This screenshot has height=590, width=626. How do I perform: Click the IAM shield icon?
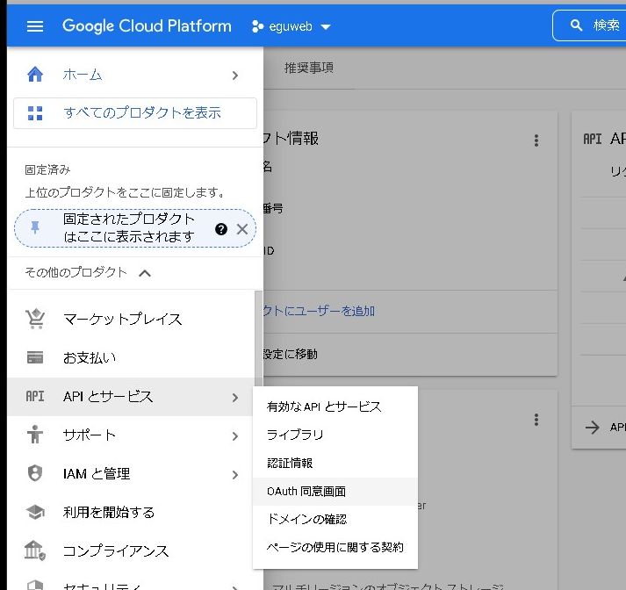pos(35,473)
